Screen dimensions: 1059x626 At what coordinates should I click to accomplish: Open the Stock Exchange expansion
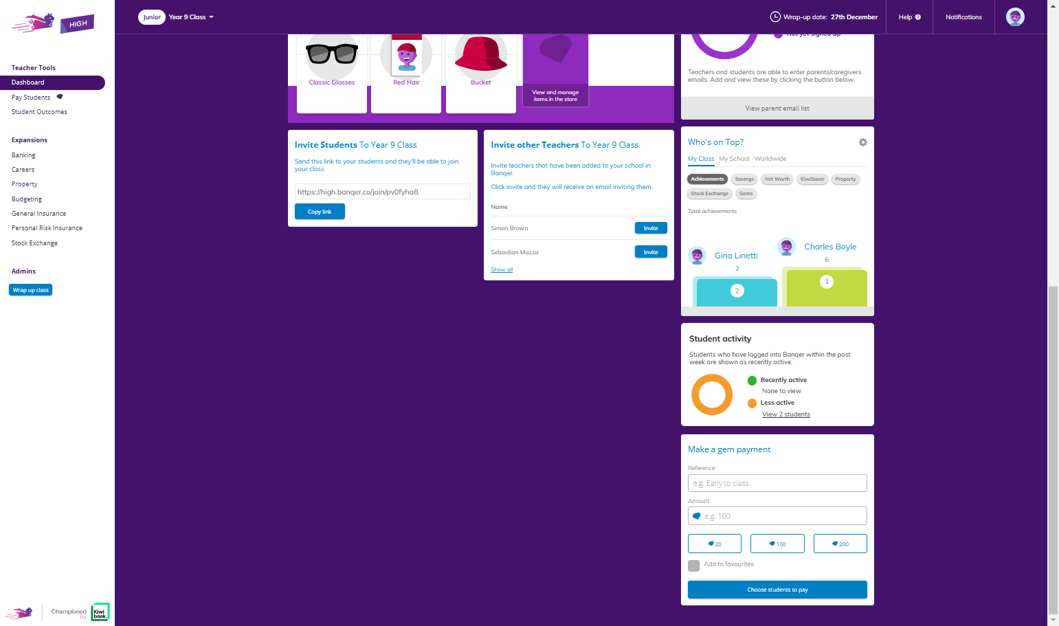click(34, 243)
